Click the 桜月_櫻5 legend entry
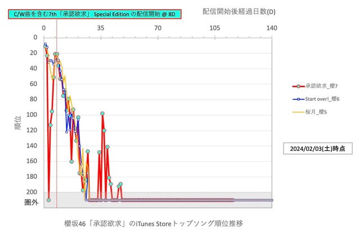This screenshot has height=233, width=360. [310, 112]
